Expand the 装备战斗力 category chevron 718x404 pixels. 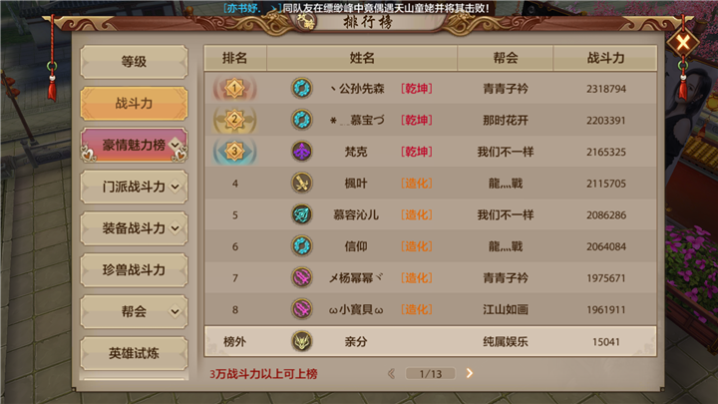tap(176, 228)
